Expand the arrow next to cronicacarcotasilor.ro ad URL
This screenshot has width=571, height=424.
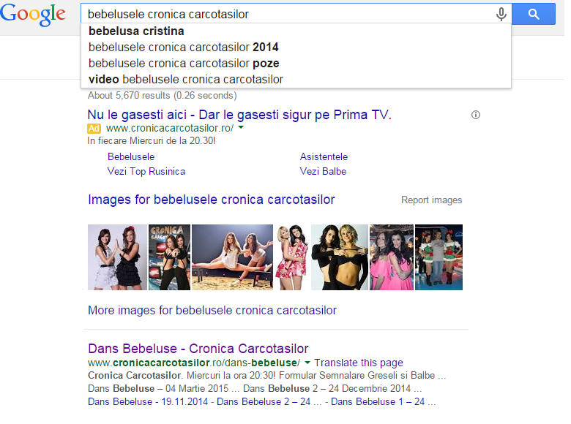click(241, 128)
